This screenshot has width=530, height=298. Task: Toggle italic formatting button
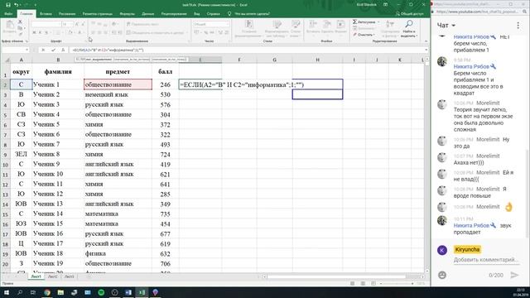point(40,32)
